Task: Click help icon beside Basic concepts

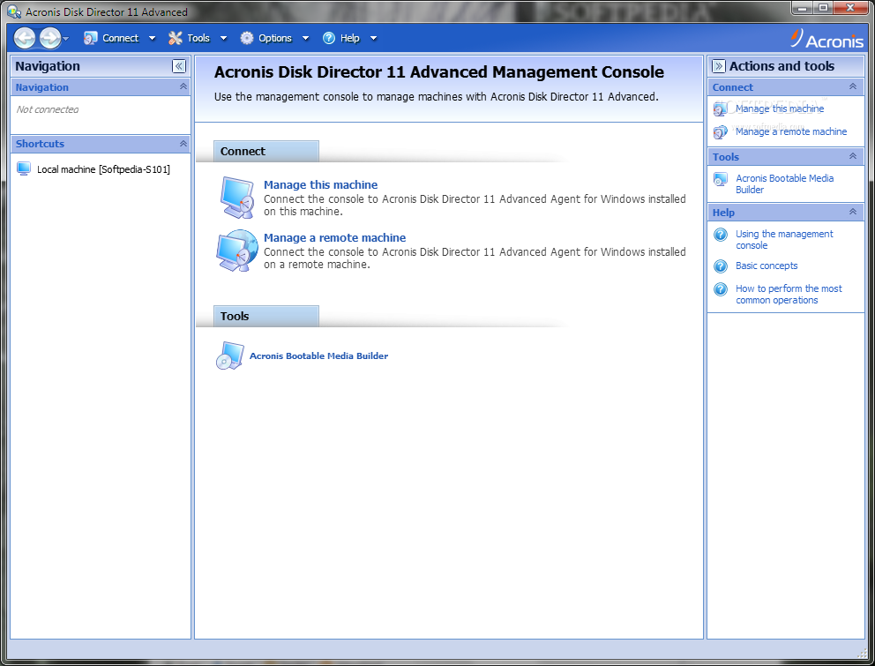Action: point(721,266)
